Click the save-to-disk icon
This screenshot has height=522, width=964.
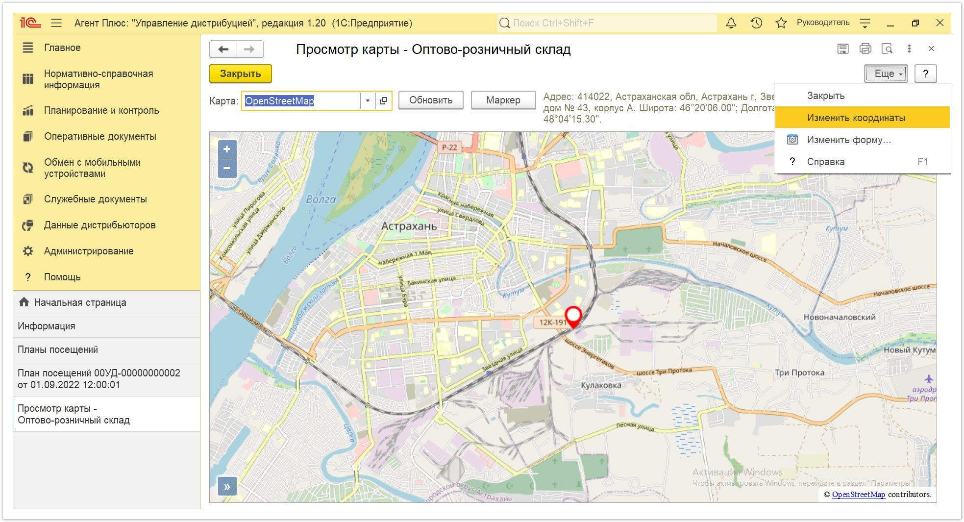click(843, 49)
